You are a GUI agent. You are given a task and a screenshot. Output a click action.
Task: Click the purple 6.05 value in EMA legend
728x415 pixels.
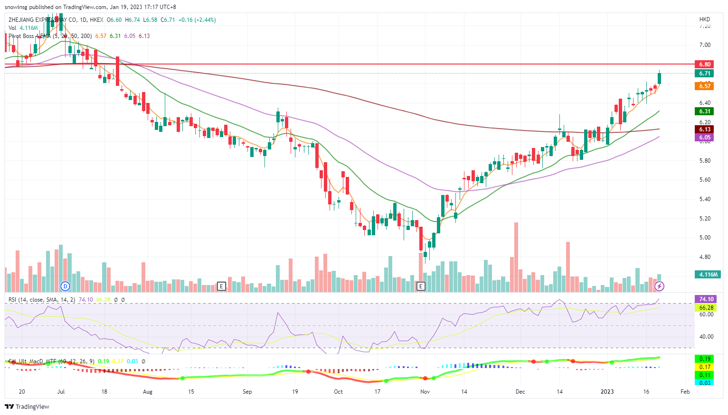tap(130, 36)
